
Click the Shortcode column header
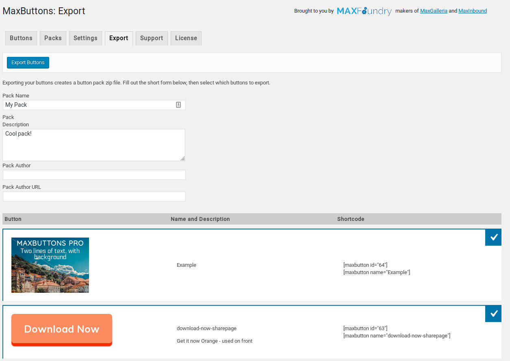[351, 219]
